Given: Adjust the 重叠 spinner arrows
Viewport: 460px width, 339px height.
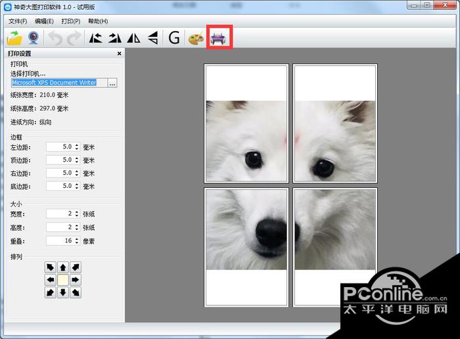Looking at the screenshot, I should pyautogui.click(x=77, y=240).
